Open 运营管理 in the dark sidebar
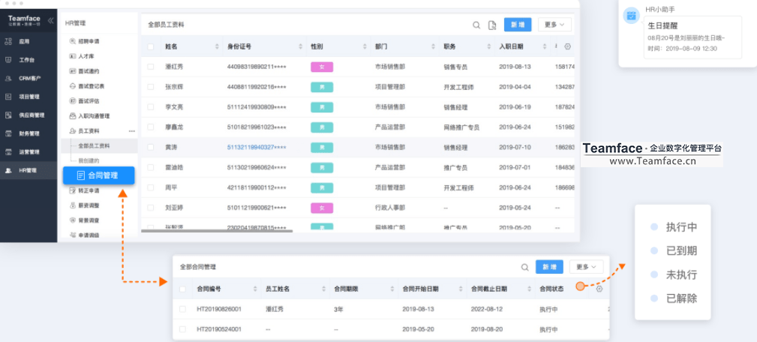Image resolution: width=757 pixels, height=342 pixels. (29, 152)
